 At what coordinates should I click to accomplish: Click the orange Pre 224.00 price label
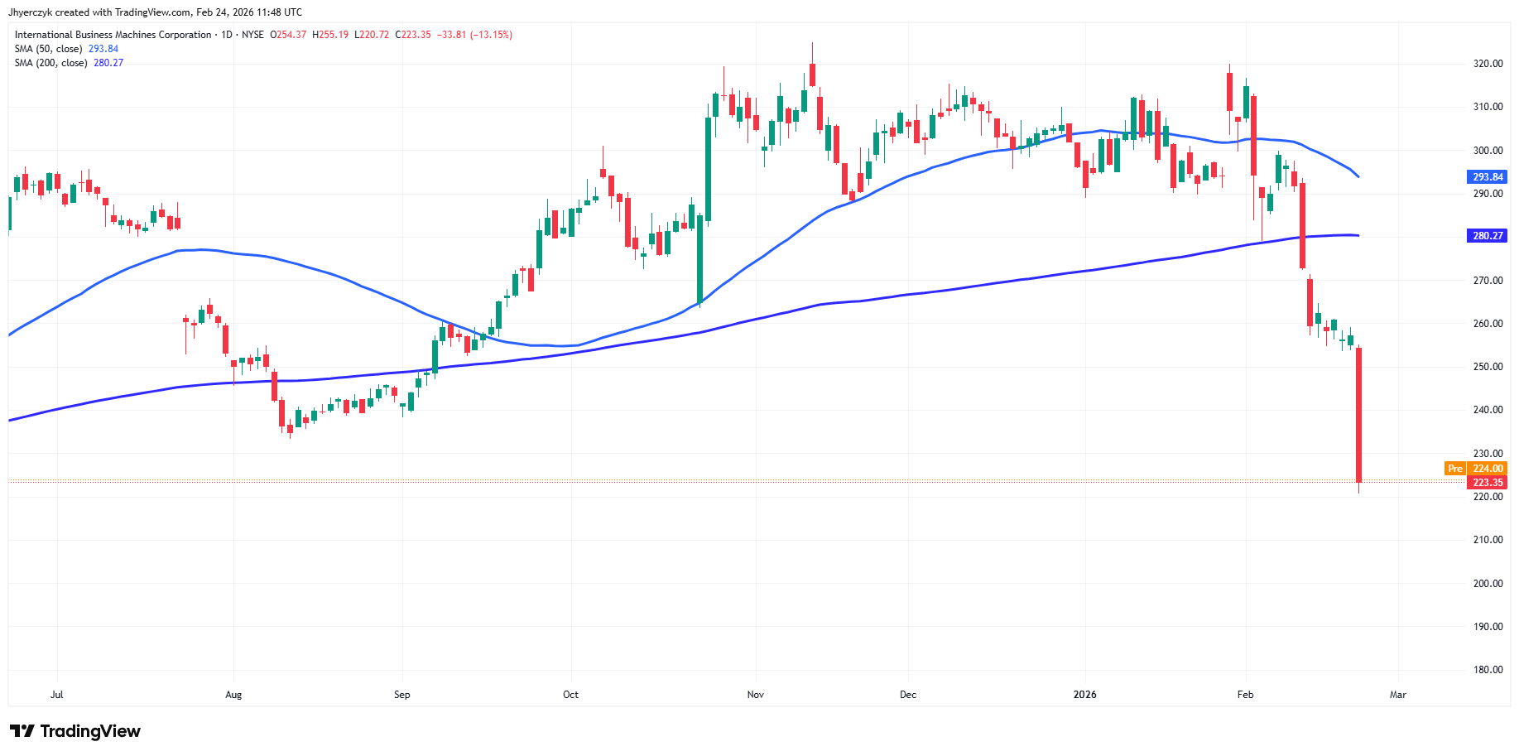pyautogui.click(x=1476, y=469)
